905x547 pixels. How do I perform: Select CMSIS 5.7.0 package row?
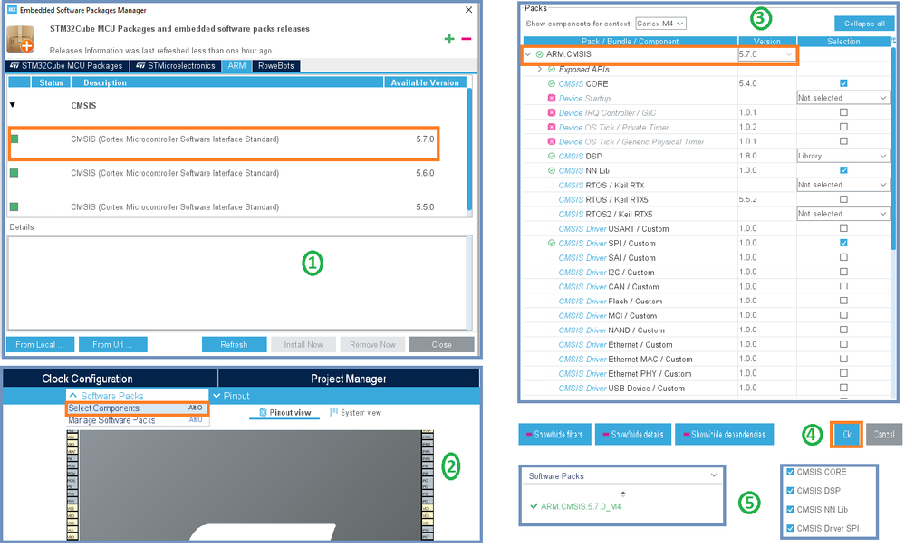pyautogui.click(x=224, y=142)
